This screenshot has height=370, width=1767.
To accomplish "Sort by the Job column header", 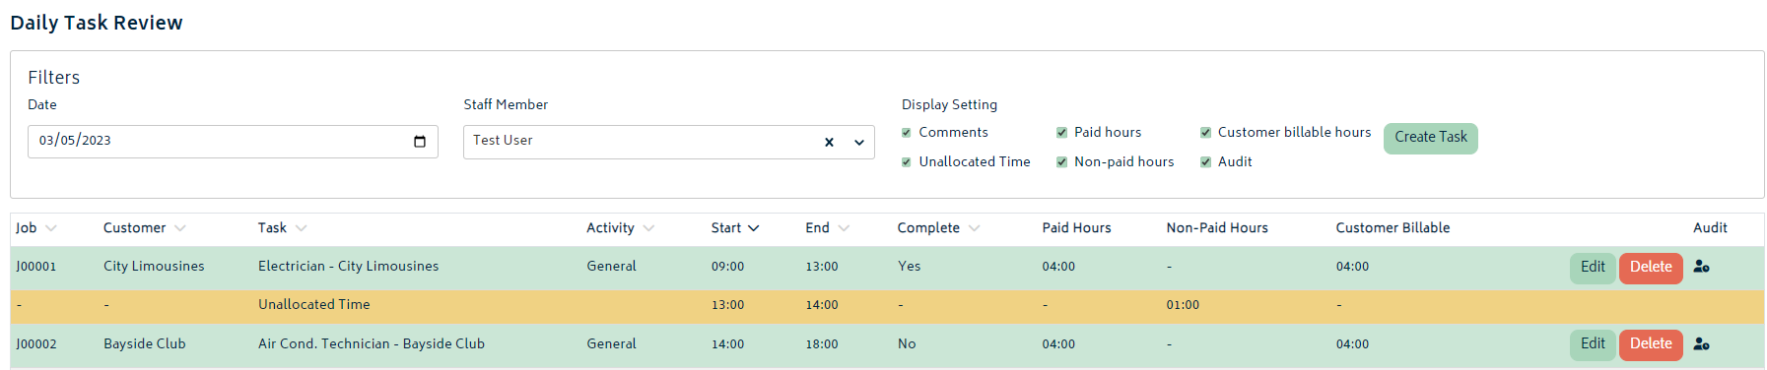I will [x=36, y=228].
